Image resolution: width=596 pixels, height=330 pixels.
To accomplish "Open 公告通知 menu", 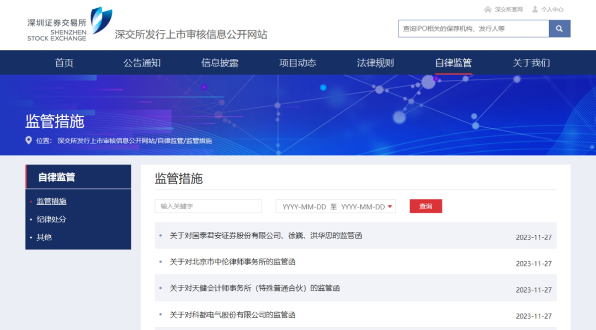I will (x=142, y=63).
